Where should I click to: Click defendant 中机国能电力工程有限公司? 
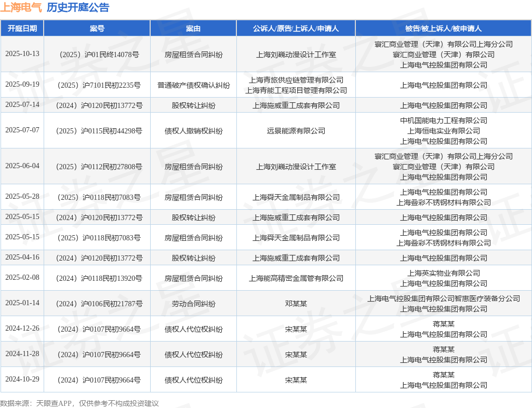click(444, 120)
